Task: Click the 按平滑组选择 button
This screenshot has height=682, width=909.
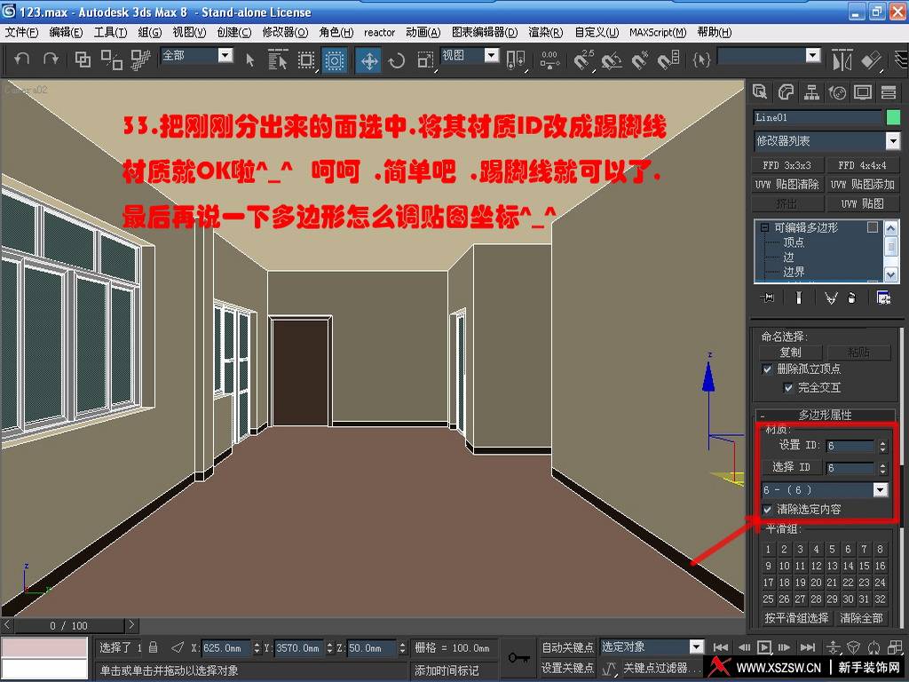Action: (x=796, y=618)
